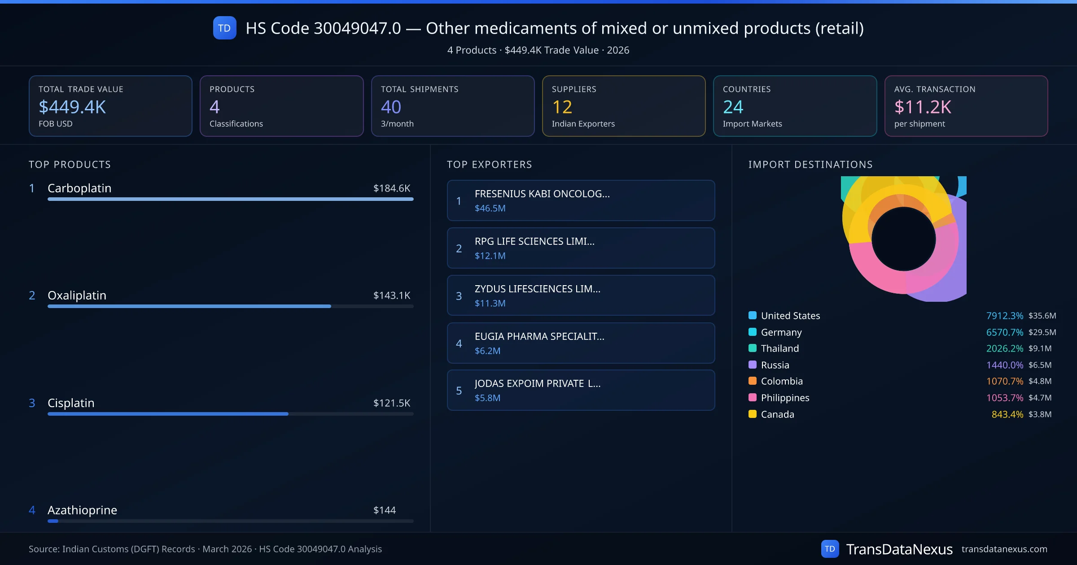Click the Colombia legend color square
1077x565 pixels.
(753, 381)
